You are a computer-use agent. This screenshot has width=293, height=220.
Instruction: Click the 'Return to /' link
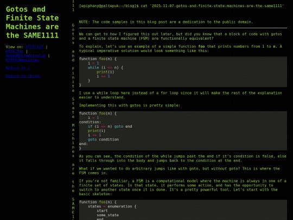18,68
